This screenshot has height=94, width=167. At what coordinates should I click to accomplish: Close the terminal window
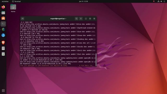(94, 19)
